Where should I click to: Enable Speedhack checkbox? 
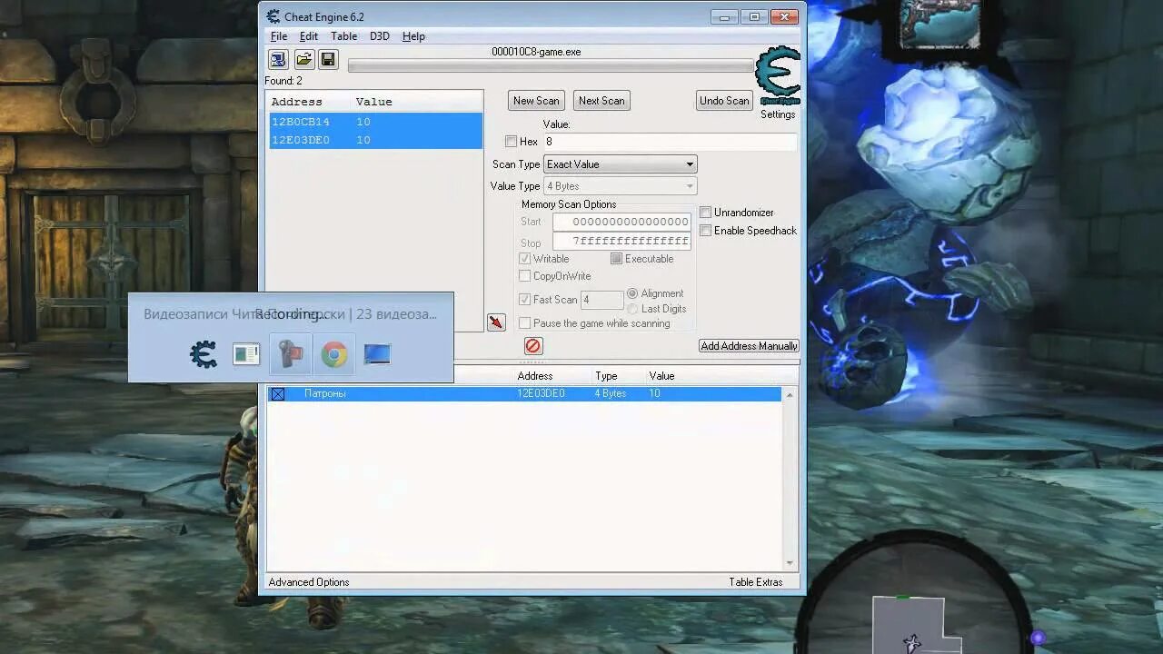click(x=705, y=231)
